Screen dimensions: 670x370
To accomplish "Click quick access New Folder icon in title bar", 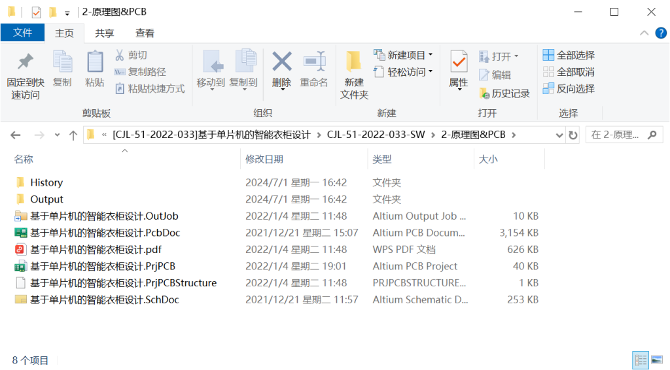I will point(52,12).
